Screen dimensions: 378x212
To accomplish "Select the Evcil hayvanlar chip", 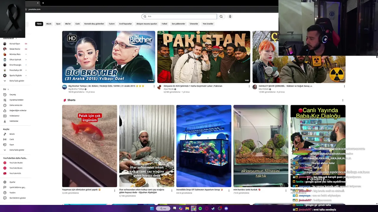I will 126,24.
